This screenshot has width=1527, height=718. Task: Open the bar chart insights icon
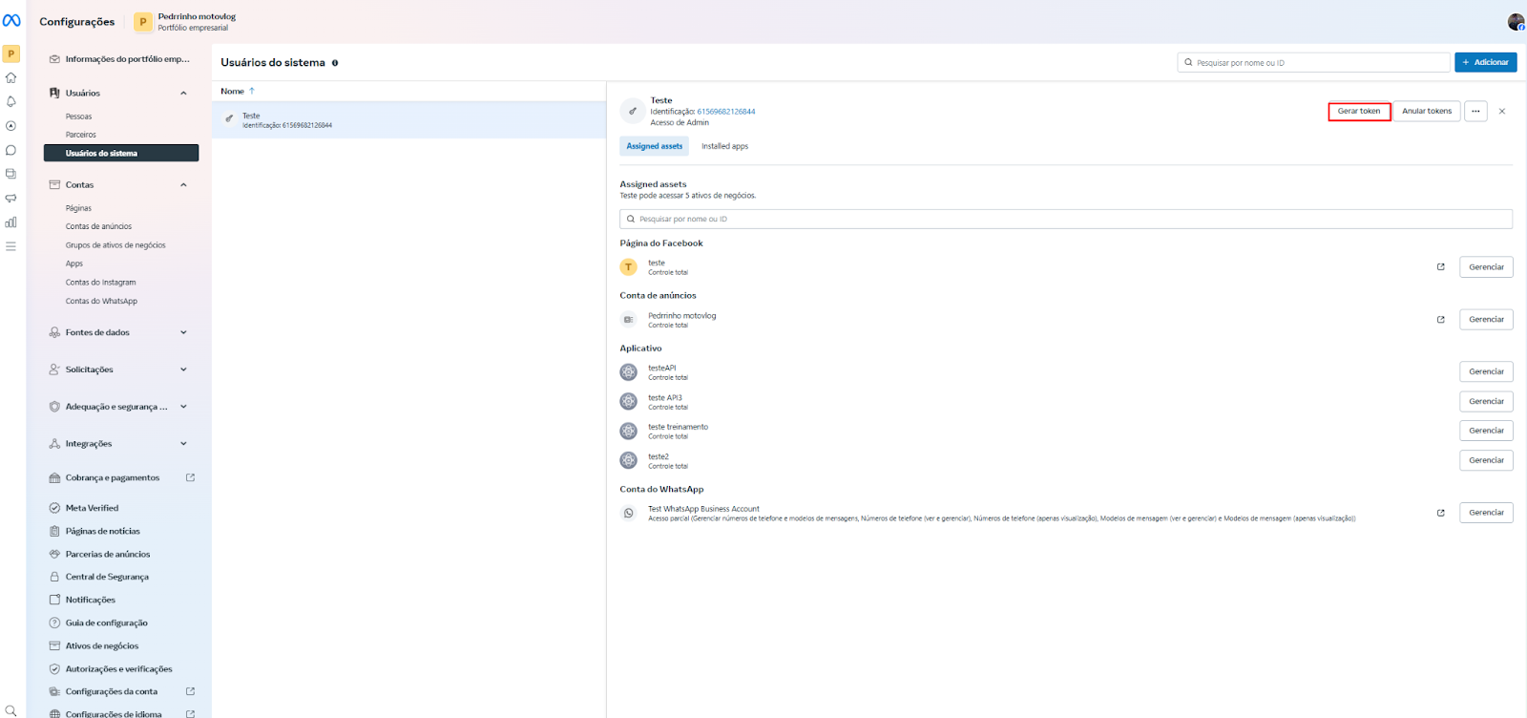[x=10, y=222]
